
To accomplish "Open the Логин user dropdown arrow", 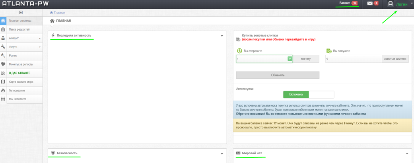I will [x=411, y=4].
